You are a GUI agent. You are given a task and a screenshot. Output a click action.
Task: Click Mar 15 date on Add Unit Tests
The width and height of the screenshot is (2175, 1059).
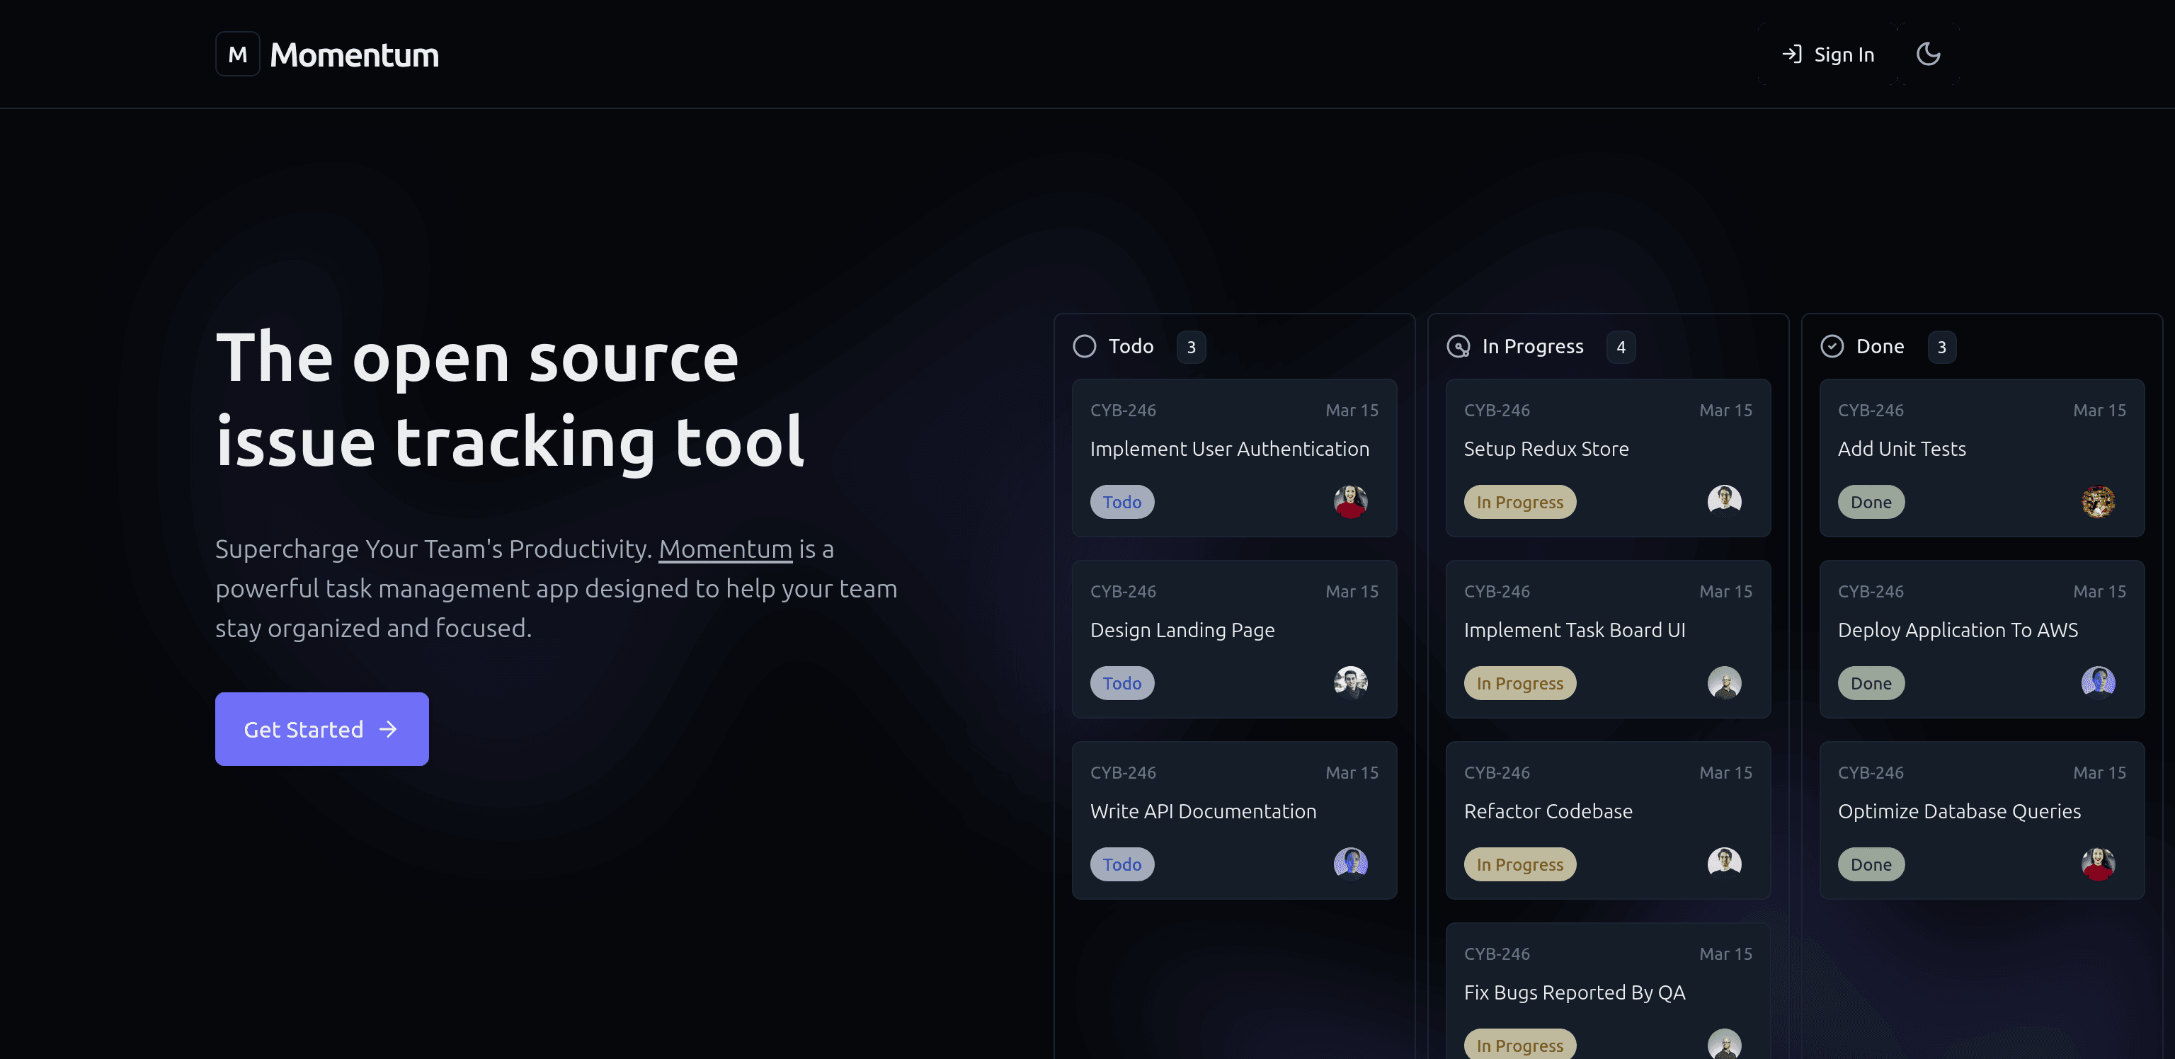2100,410
